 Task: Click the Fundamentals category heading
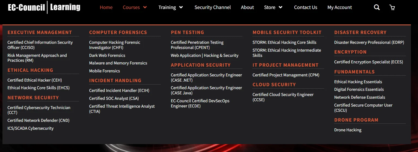click(x=354, y=72)
